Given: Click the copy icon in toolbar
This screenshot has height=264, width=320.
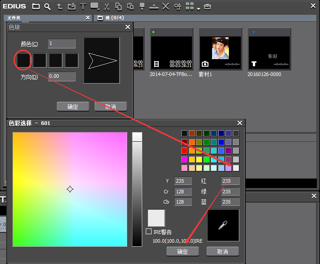Looking at the screenshot, I should [x=119, y=7].
